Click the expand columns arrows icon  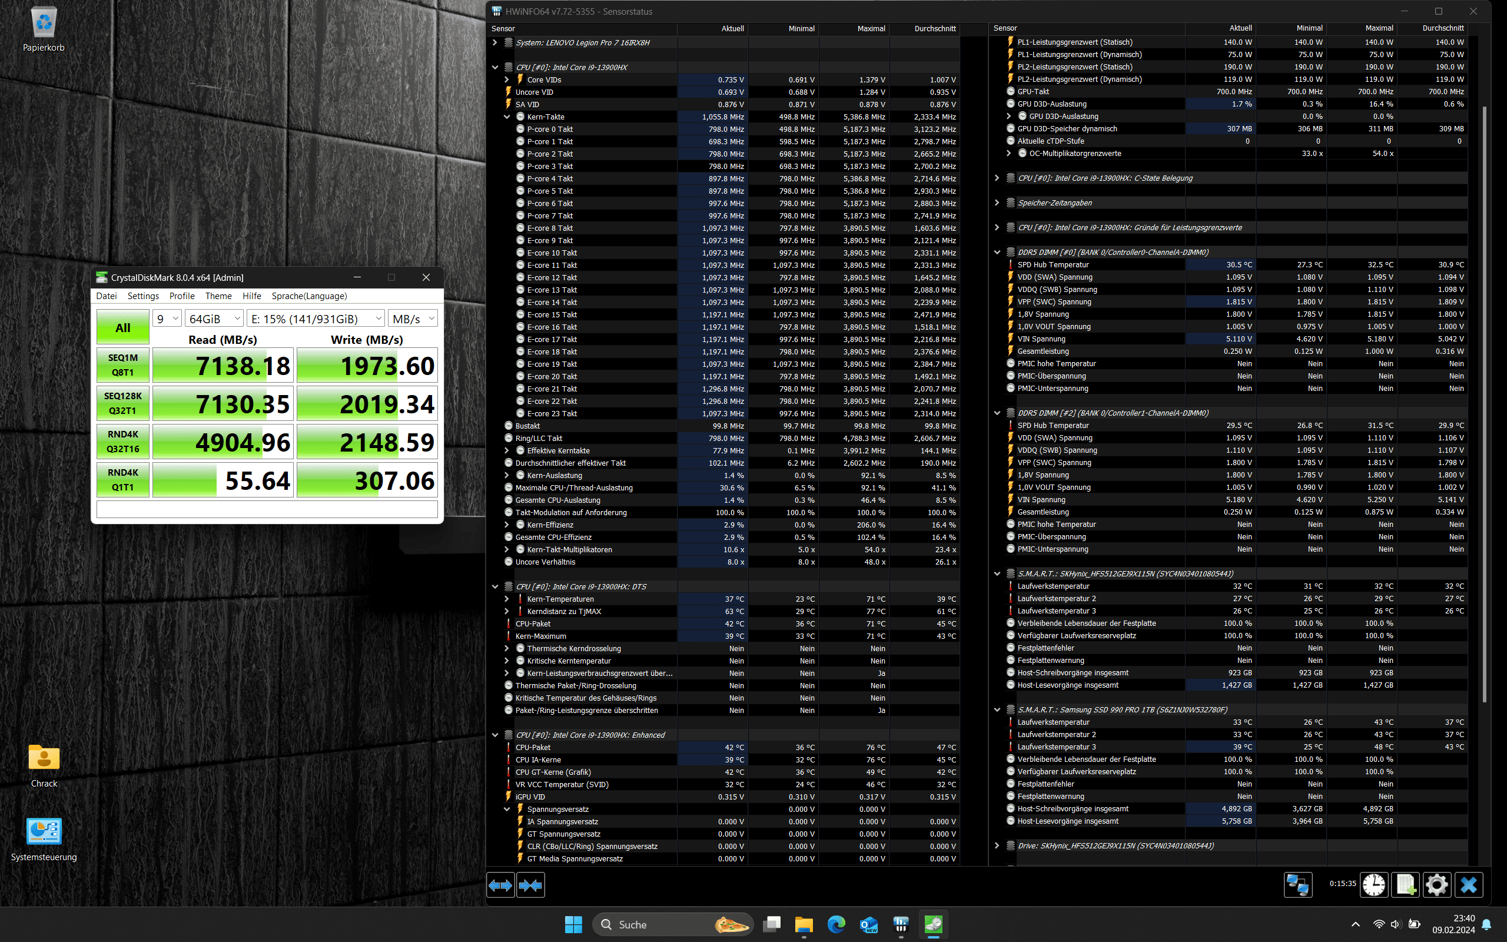click(x=501, y=885)
